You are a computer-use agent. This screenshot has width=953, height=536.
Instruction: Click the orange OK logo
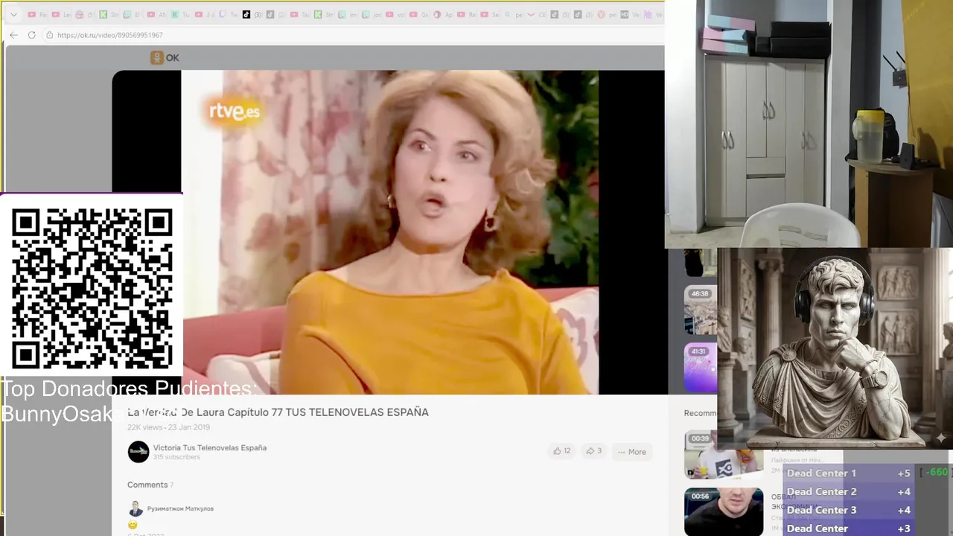(x=165, y=57)
